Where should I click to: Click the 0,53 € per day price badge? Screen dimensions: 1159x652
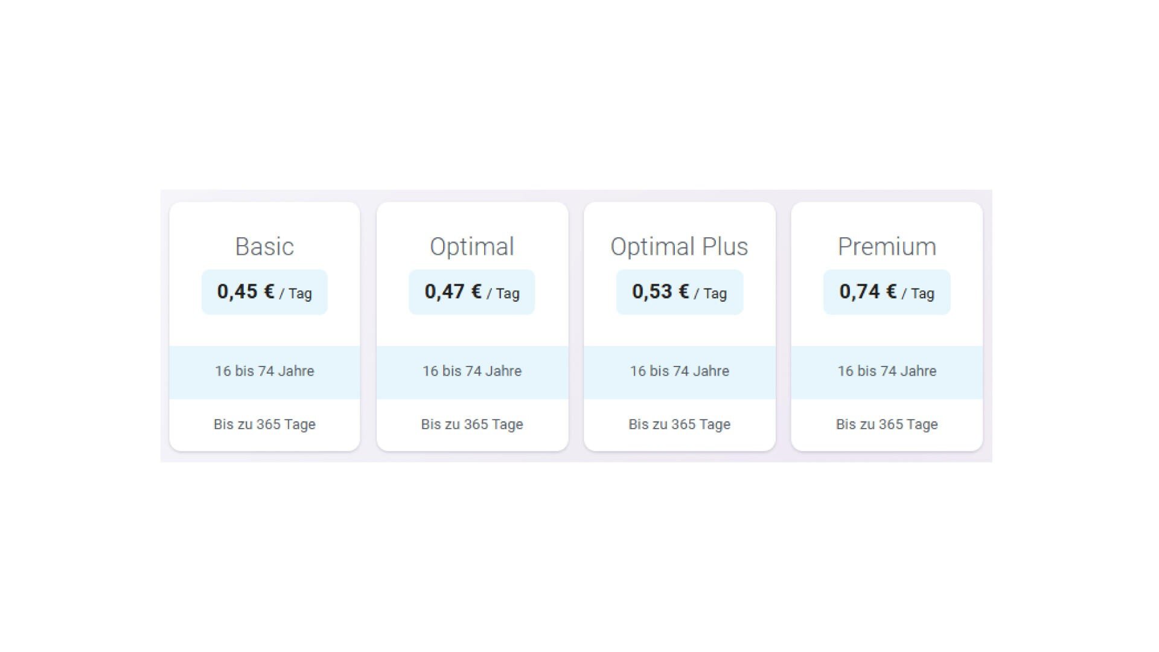point(679,292)
